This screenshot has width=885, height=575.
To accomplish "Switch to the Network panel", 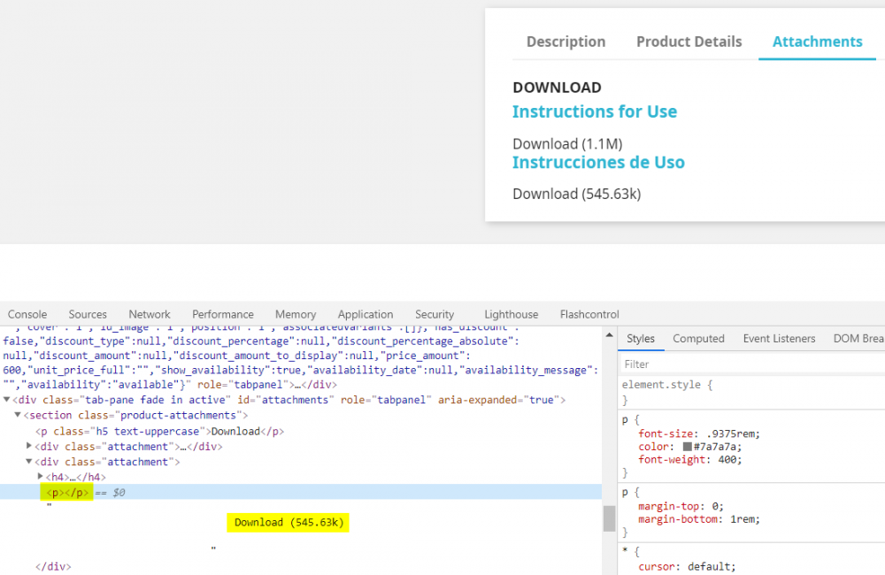I will [x=150, y=314].
